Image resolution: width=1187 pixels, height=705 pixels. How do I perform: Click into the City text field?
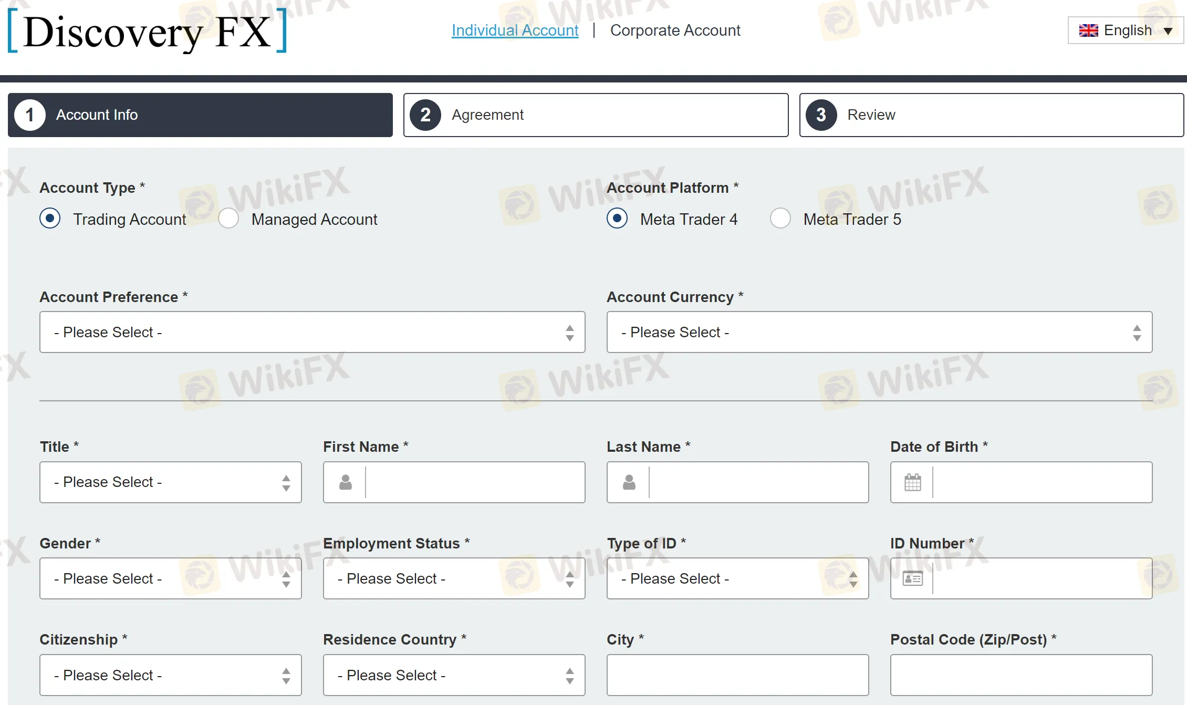pyautogui.click(x=737, y=675)
